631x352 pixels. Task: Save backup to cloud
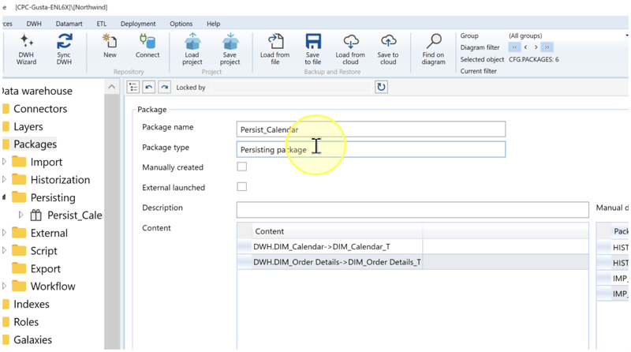click(x=388, y=49)
